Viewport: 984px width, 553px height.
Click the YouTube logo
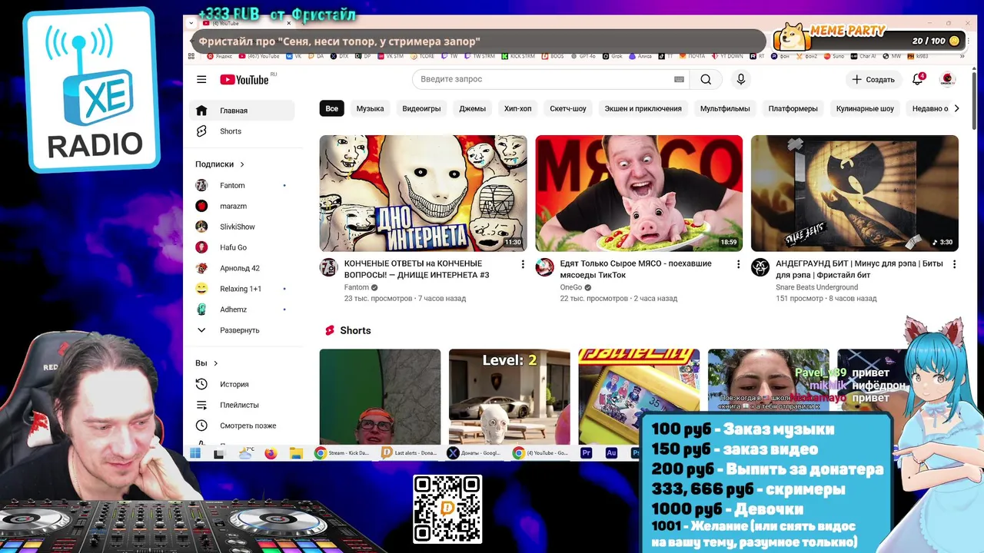244,79
